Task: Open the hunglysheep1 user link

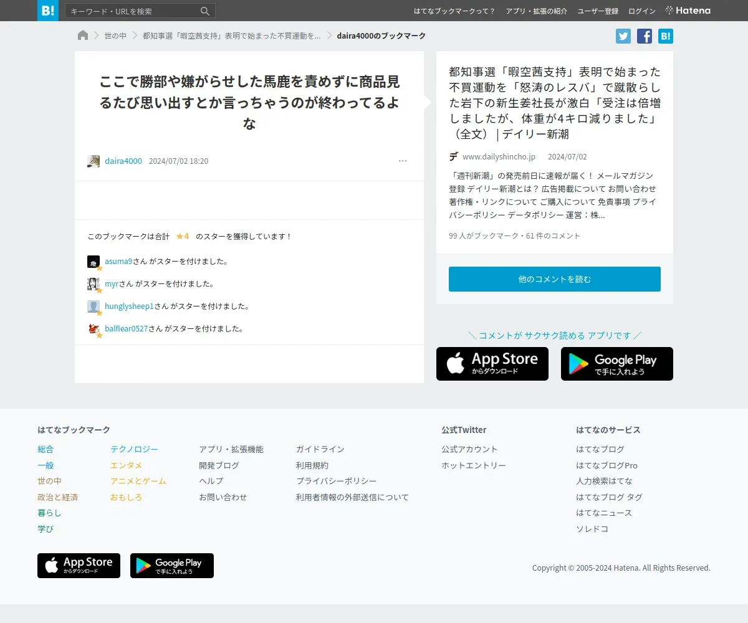Action: [x=129, y=307]
